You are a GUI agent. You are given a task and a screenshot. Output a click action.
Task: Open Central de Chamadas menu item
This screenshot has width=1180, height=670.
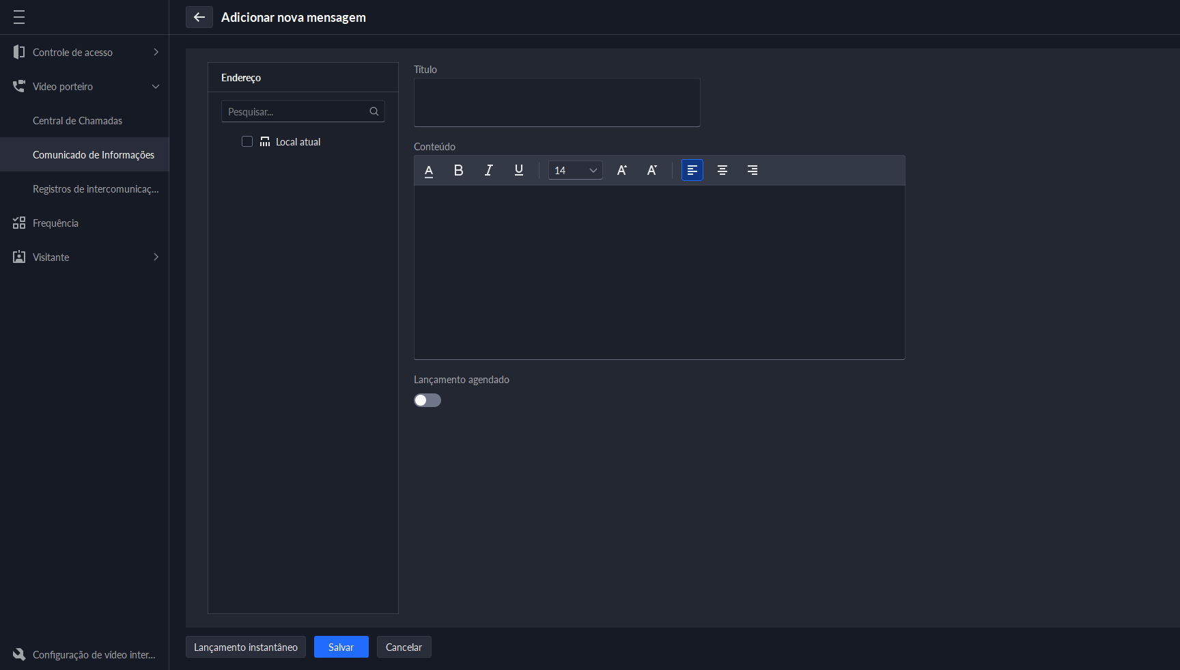pos(78,121)
